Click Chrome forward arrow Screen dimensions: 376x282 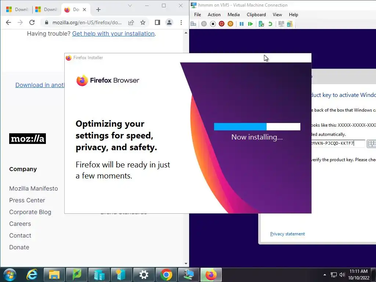tap(20, 22)
